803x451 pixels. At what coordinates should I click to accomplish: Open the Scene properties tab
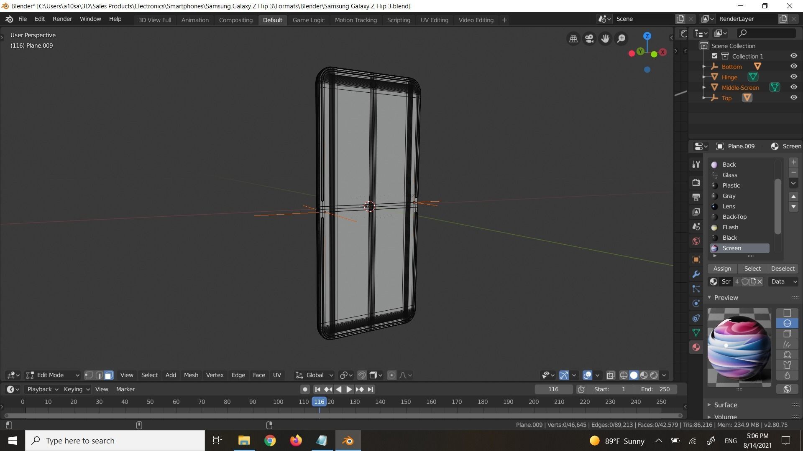tap(696, 226)
